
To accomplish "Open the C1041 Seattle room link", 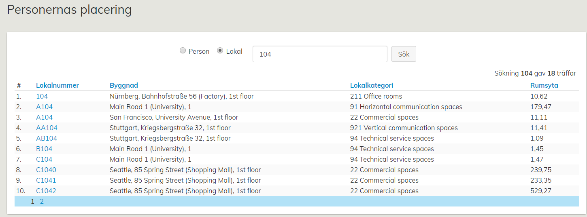I will 46,181.
